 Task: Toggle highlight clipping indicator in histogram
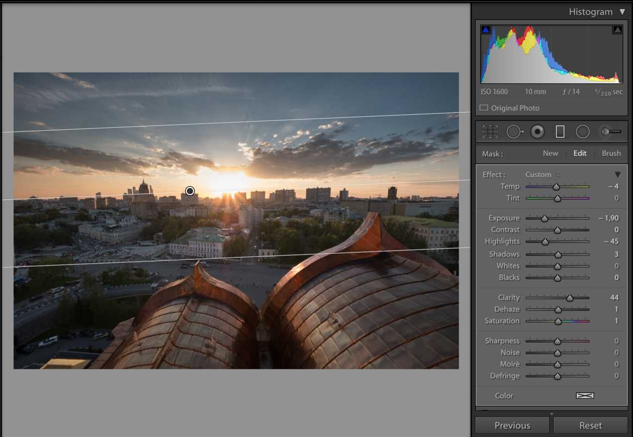coord(617,30)
